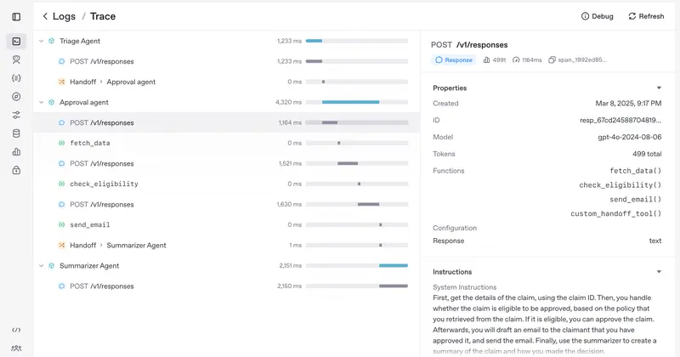Click the gpt-4o-2024-08-06 model value
Viewport: 680px width, 357px height.
630,137
